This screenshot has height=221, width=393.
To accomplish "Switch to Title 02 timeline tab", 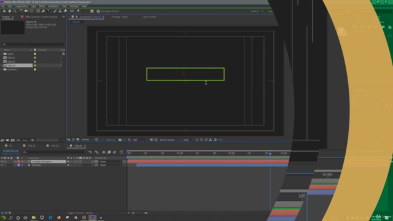I will click(55, 146).
